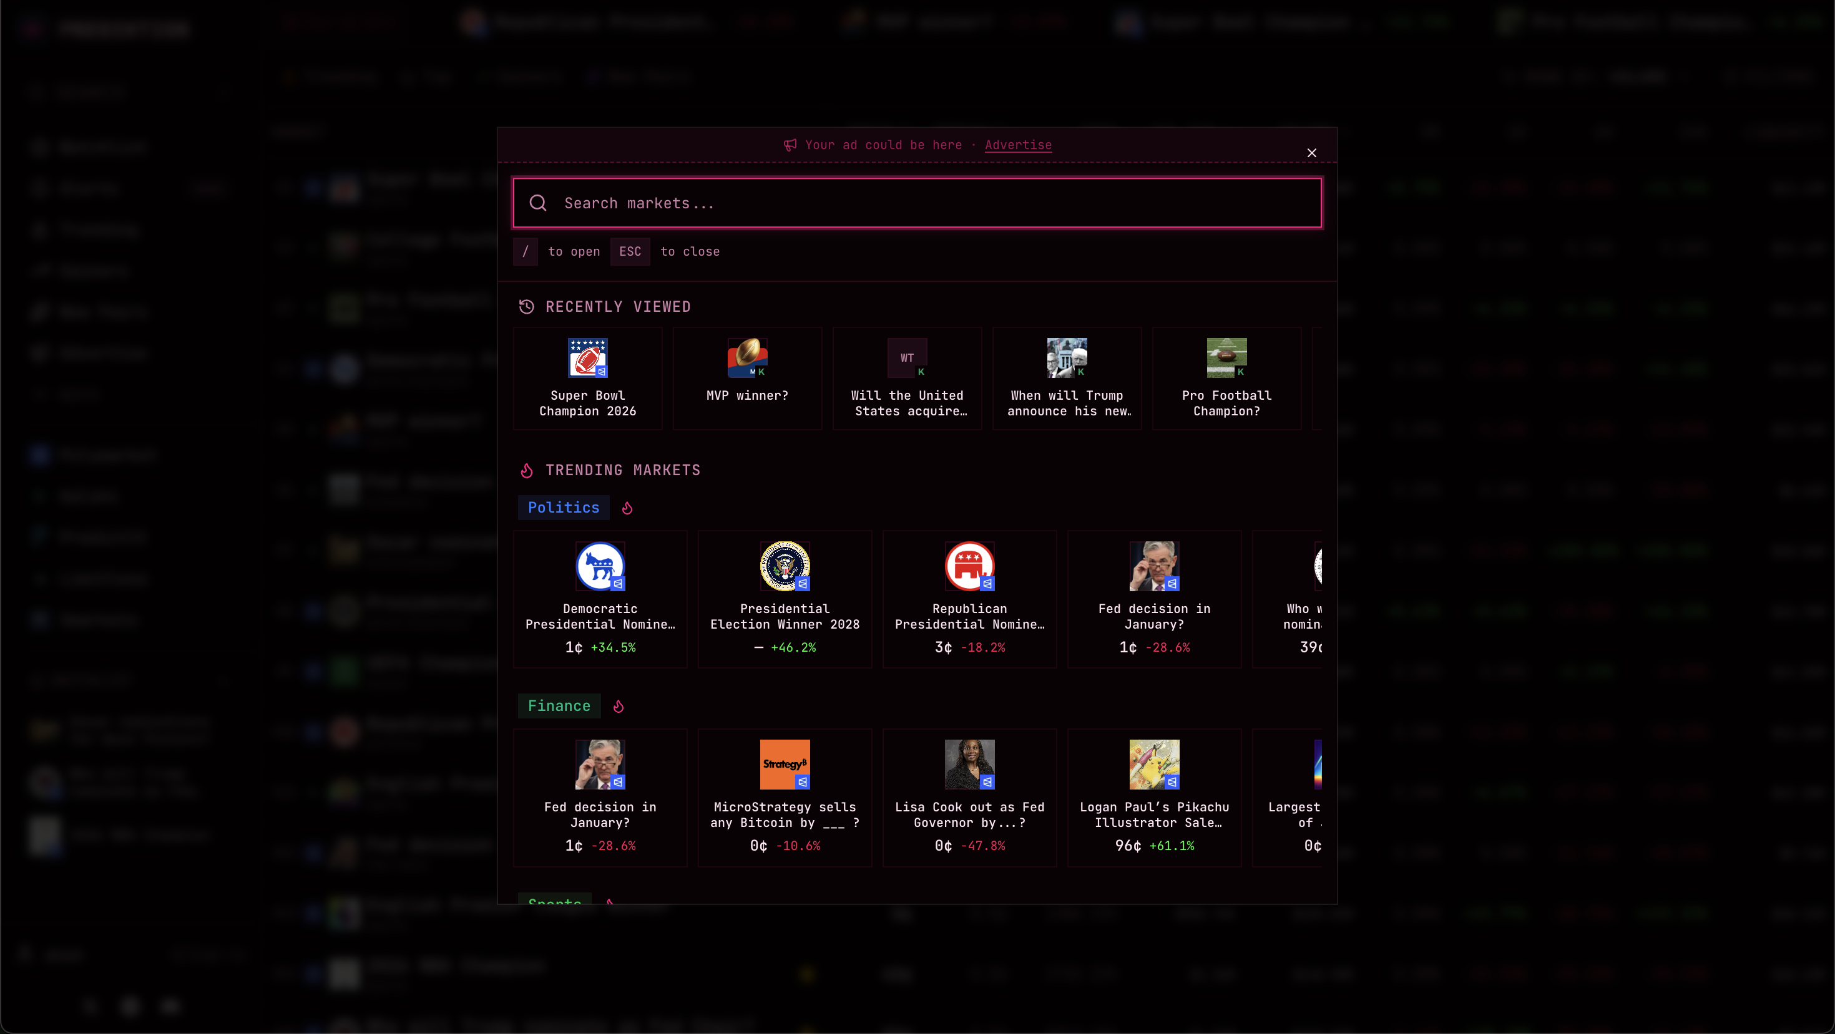Image resolution: width=1835 pixels, height=1034 pixels.
Task: Click the magnifying glass icon in the search bar
Action: click(x=538, y=203)
